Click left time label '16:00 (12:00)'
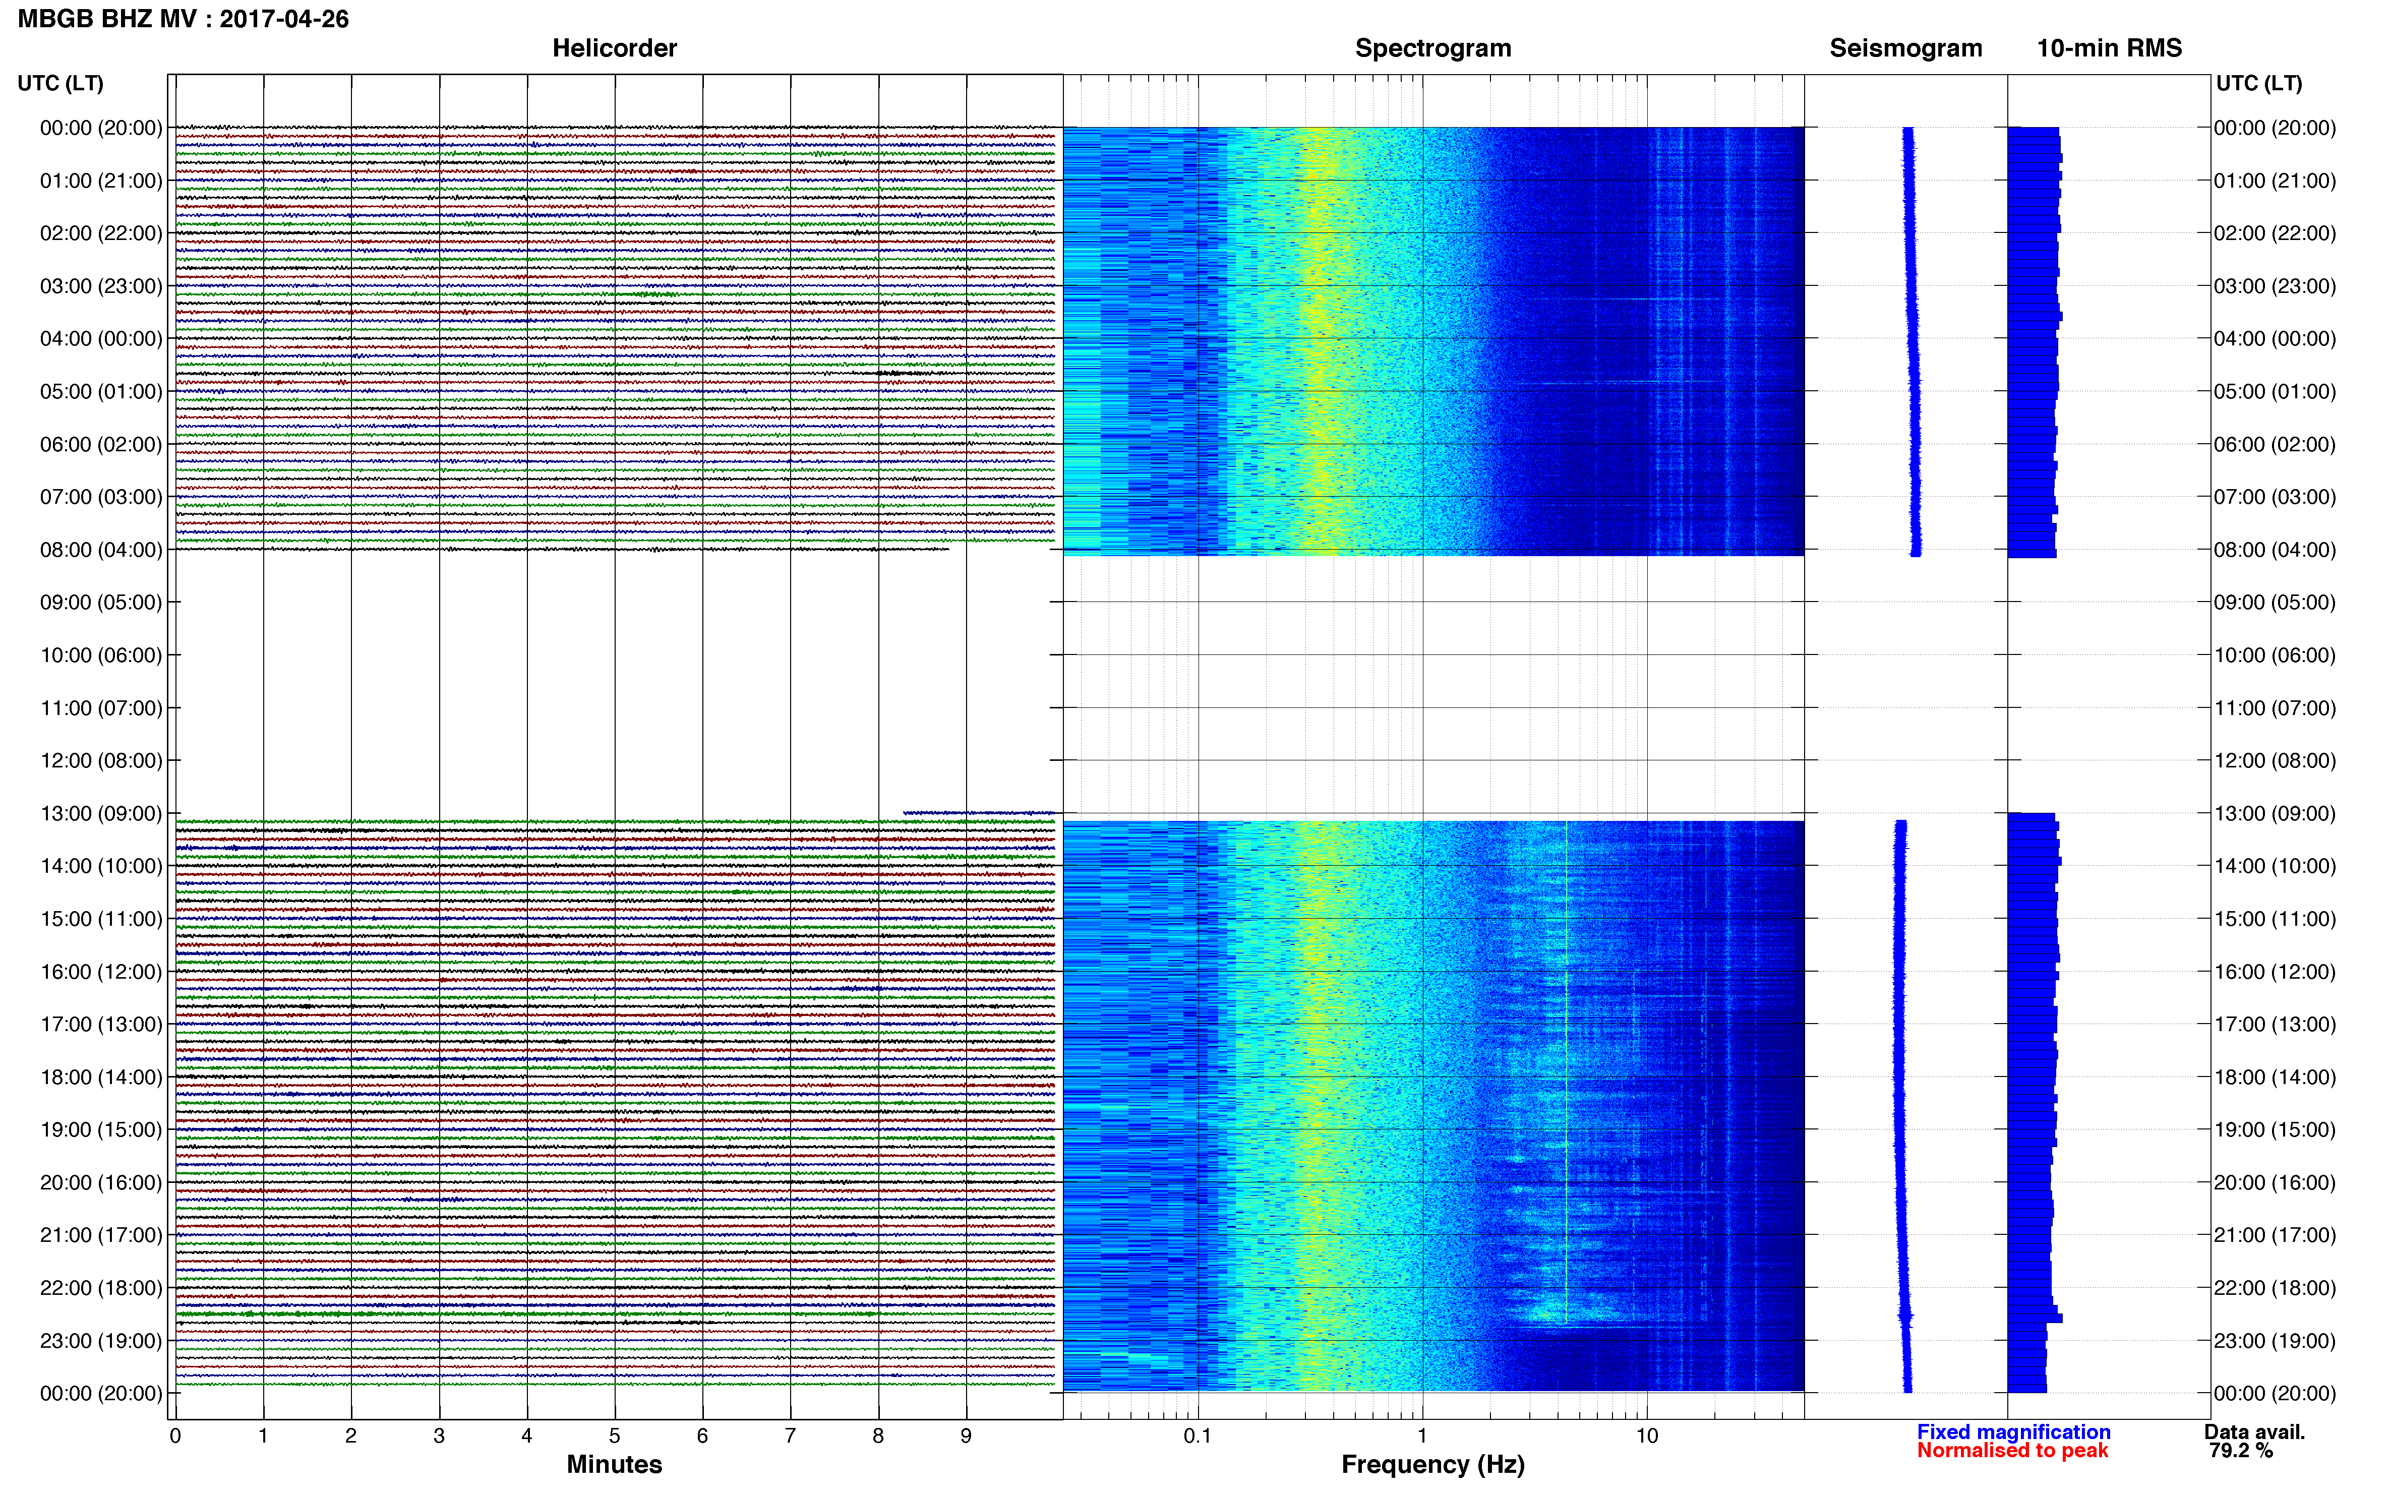Viewport: 2390px width, 1494px height. [x=101, y=971]
